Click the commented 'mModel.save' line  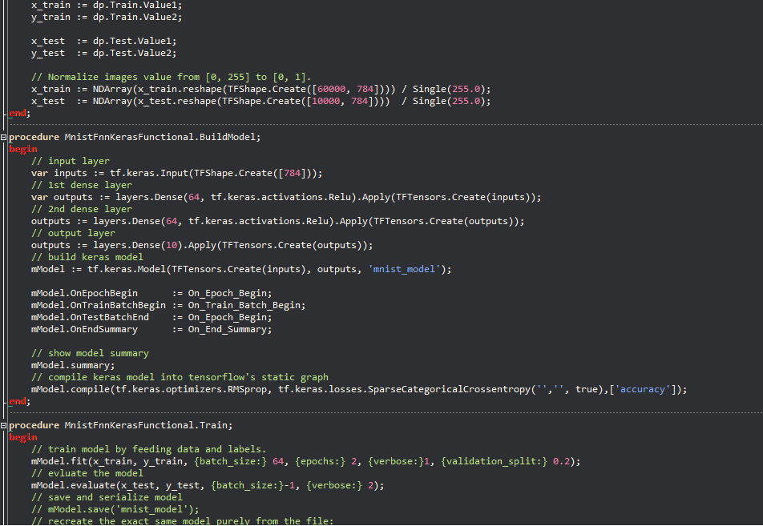click(115, 509)
